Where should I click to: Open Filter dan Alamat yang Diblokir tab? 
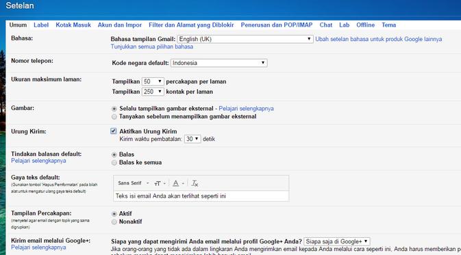(x=191, y=25)
